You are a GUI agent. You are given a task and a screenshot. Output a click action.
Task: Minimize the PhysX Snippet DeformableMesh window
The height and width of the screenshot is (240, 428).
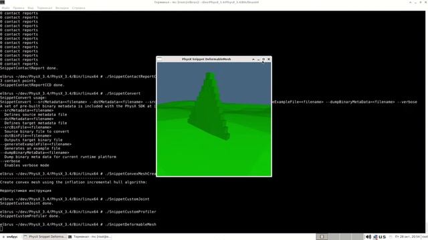(x=258, y=59)
